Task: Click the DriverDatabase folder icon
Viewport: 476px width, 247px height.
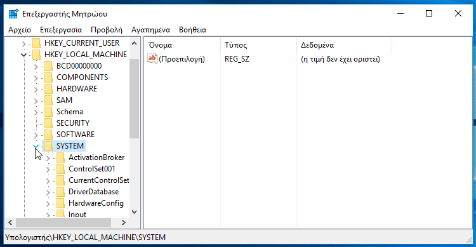Action: pyautogui.click(x=61, y=192)
